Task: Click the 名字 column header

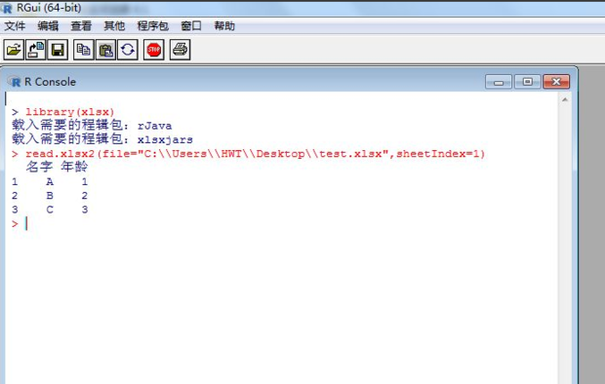Action: 39,167
